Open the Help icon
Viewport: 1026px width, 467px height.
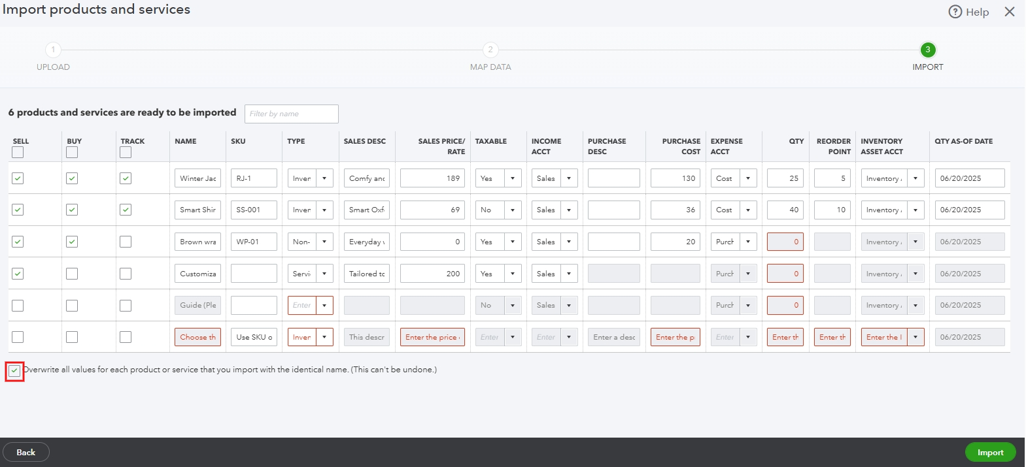point(955,12)
